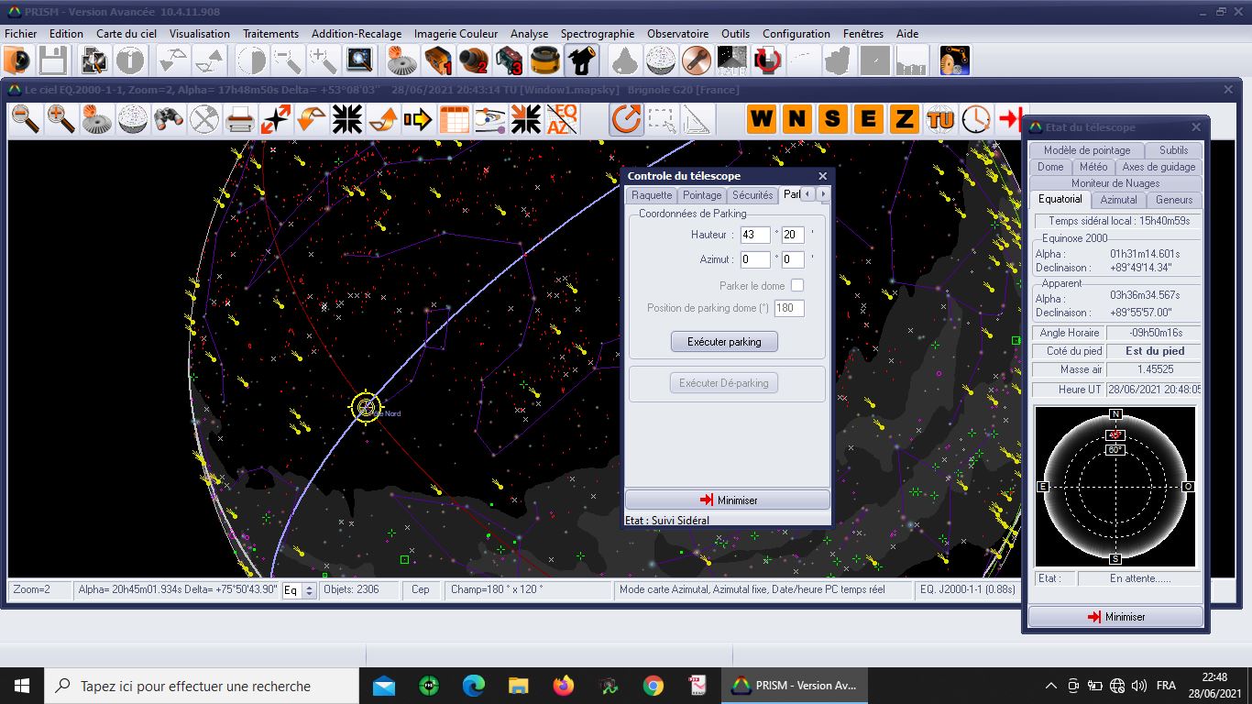Switch to the Azimutal tab
1252x704 pixels.
point(1118,200)
